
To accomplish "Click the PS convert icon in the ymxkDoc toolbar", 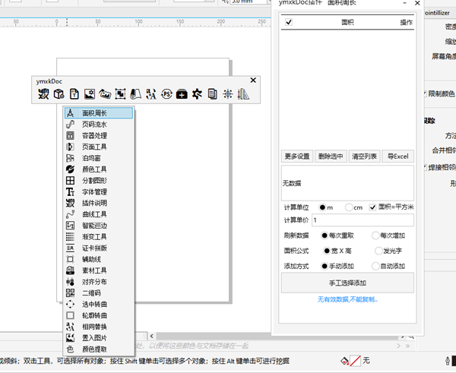I will [x=166, y=94].
